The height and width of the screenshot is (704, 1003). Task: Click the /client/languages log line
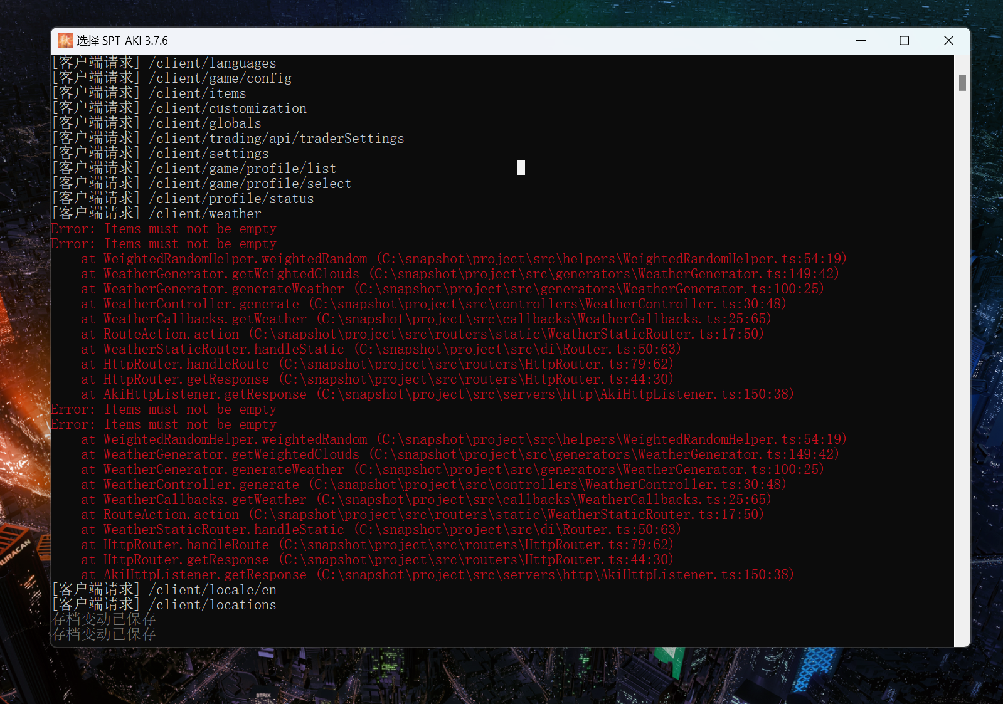[x=212, y=63]
